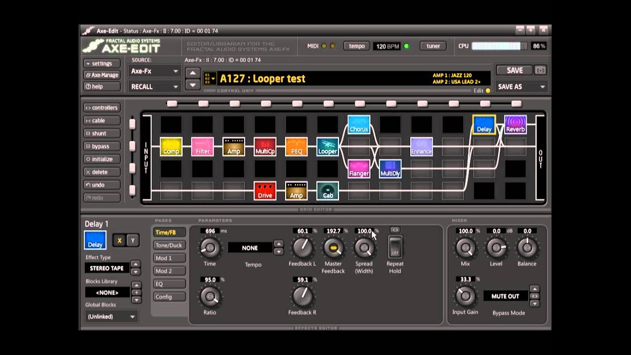Image resolution: width=631 pixels, height=355 pixels.
Task: Click the Mix knob
Action: click(465, 248)
